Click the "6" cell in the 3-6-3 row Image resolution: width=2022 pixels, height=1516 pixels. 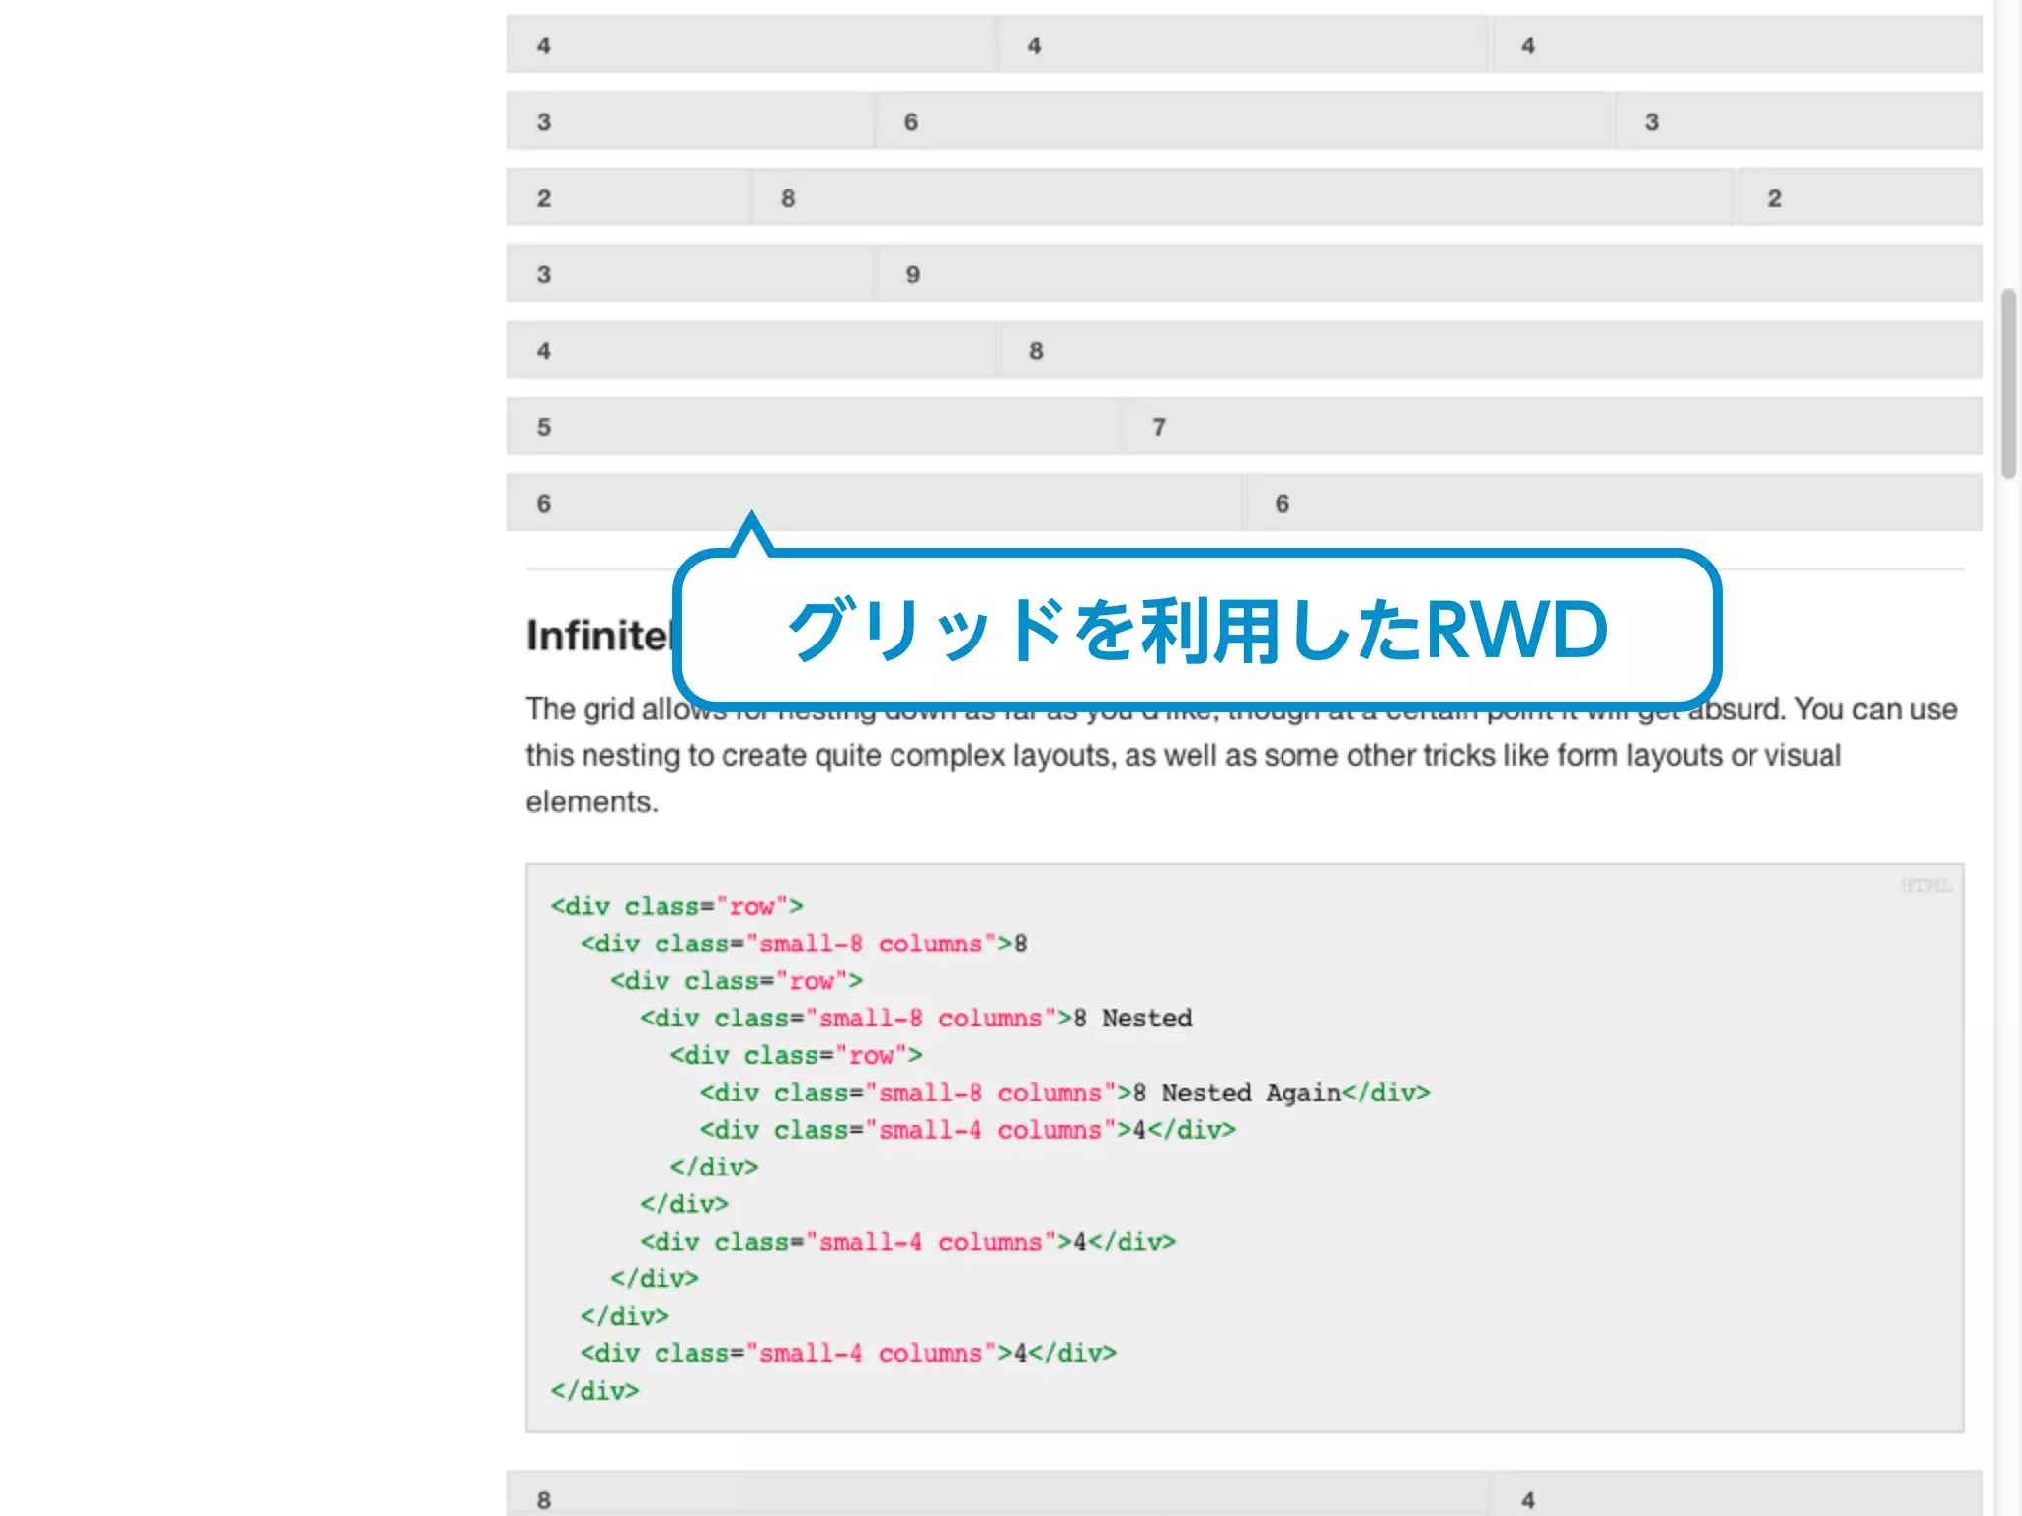(1245, 121)
